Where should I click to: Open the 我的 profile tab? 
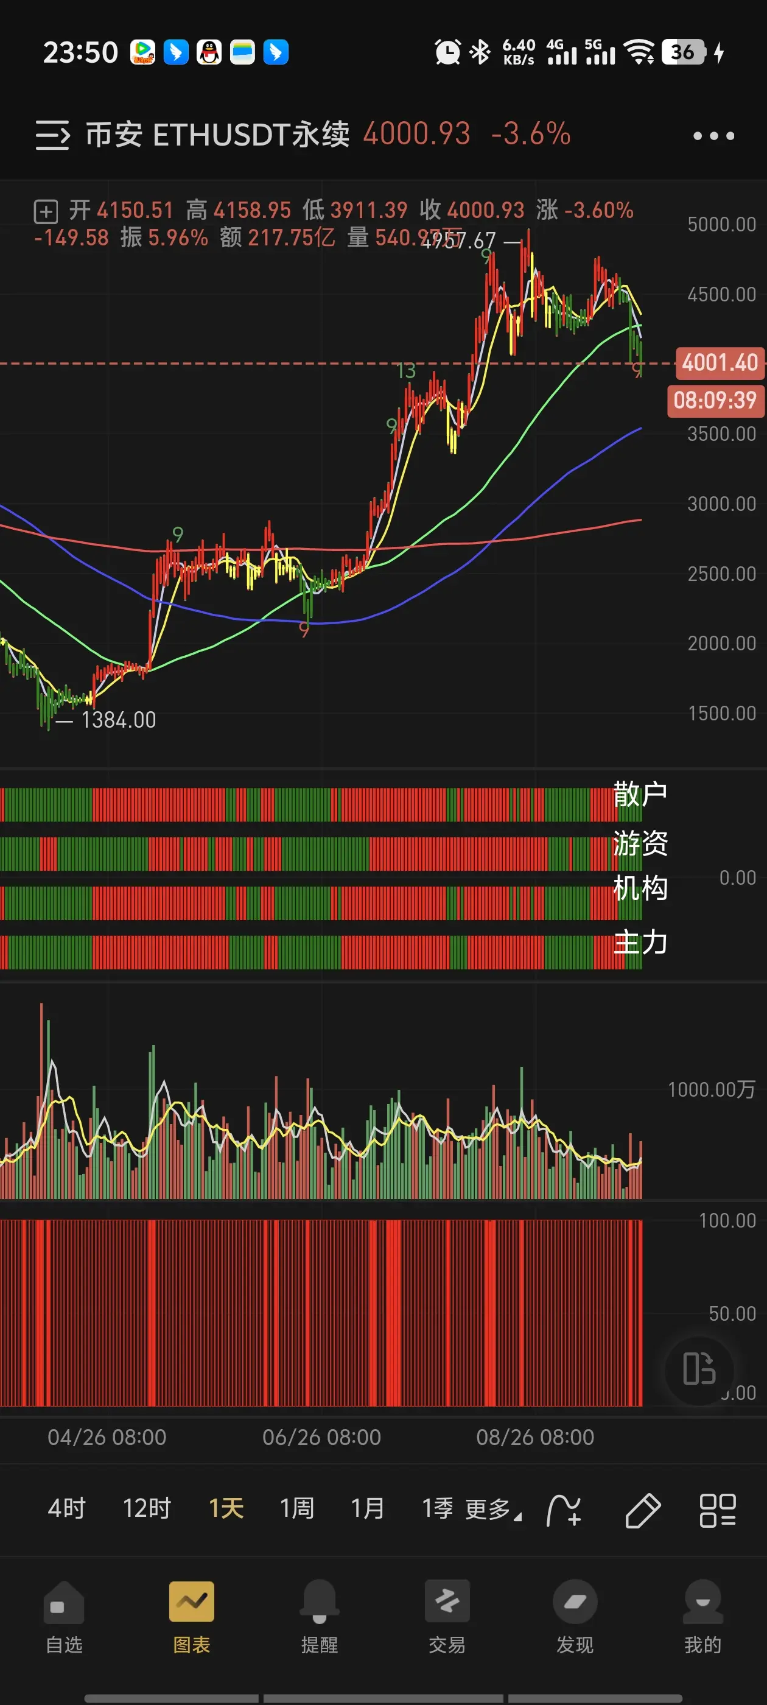click(703, 1617)
